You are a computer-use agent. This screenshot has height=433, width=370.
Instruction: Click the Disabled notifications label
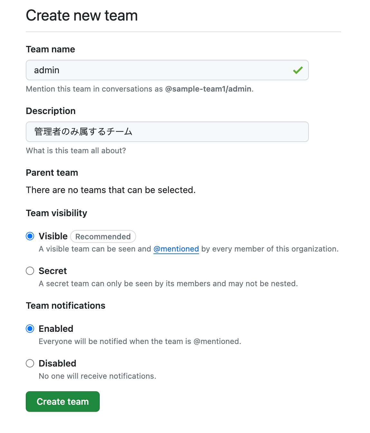coord(57,363)
